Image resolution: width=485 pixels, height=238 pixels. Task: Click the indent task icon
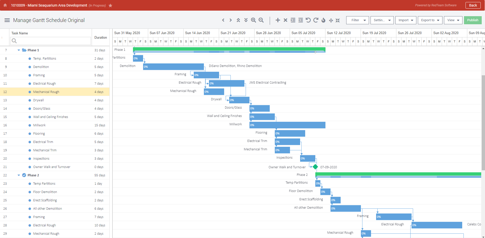tap(293, 20)
